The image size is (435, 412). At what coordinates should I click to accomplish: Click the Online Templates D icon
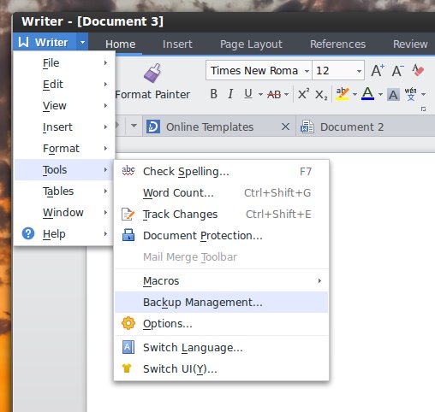tap(153, 127)
